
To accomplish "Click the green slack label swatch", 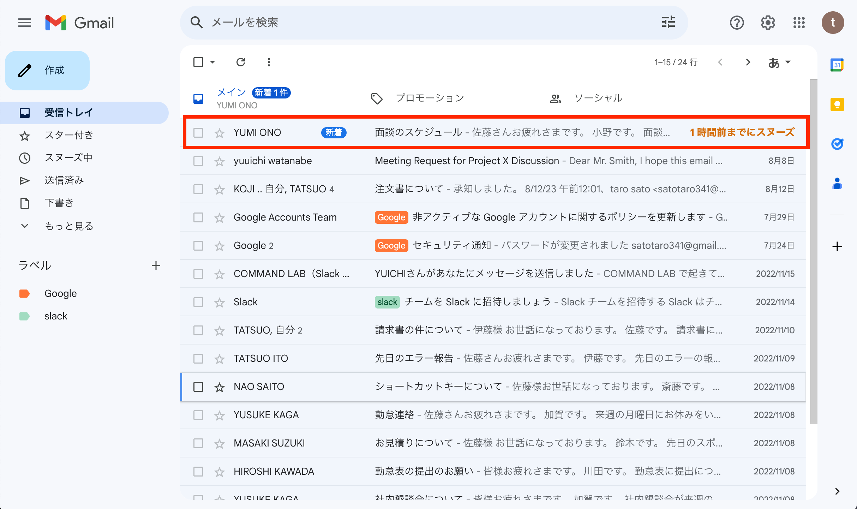I will (24, 316).
